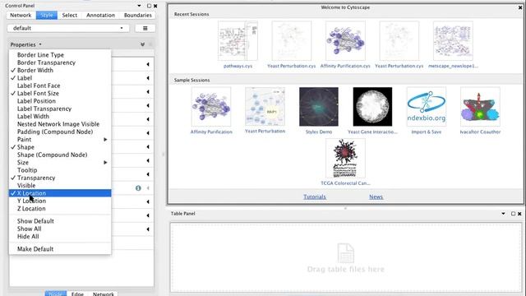
Task: Open recent metscape_newslope session thumbnail
Action: tap(453, 41)
